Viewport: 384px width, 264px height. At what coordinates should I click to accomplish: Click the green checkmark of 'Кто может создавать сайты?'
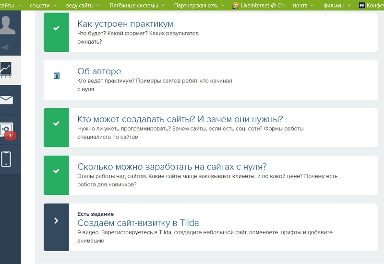(x=56, y=124)
